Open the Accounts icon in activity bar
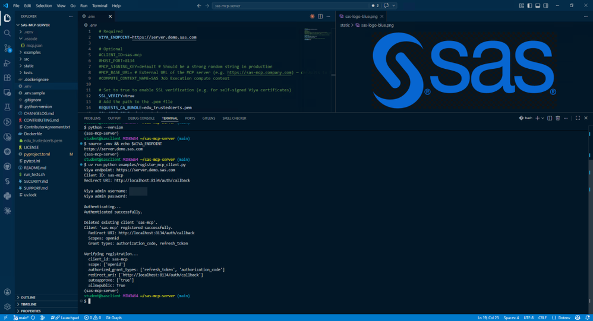Viewport: 593px width, 321px height. 7,292
